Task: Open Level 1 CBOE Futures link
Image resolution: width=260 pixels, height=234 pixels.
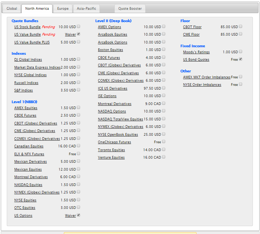Action: (x=25, y=115)
